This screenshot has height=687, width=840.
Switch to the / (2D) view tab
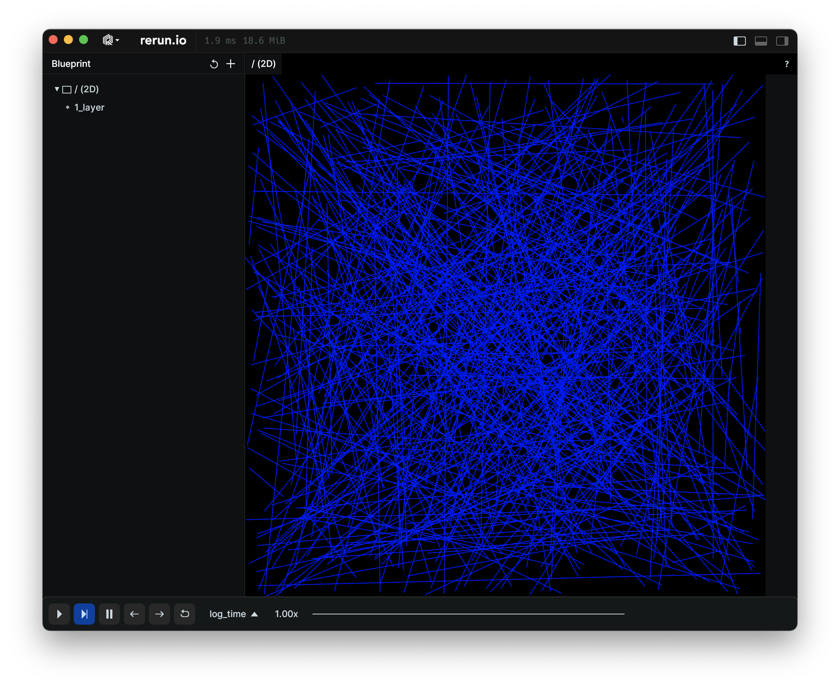pos(264,64)
